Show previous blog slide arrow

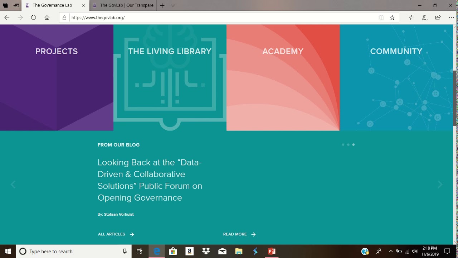click(13, 185)
